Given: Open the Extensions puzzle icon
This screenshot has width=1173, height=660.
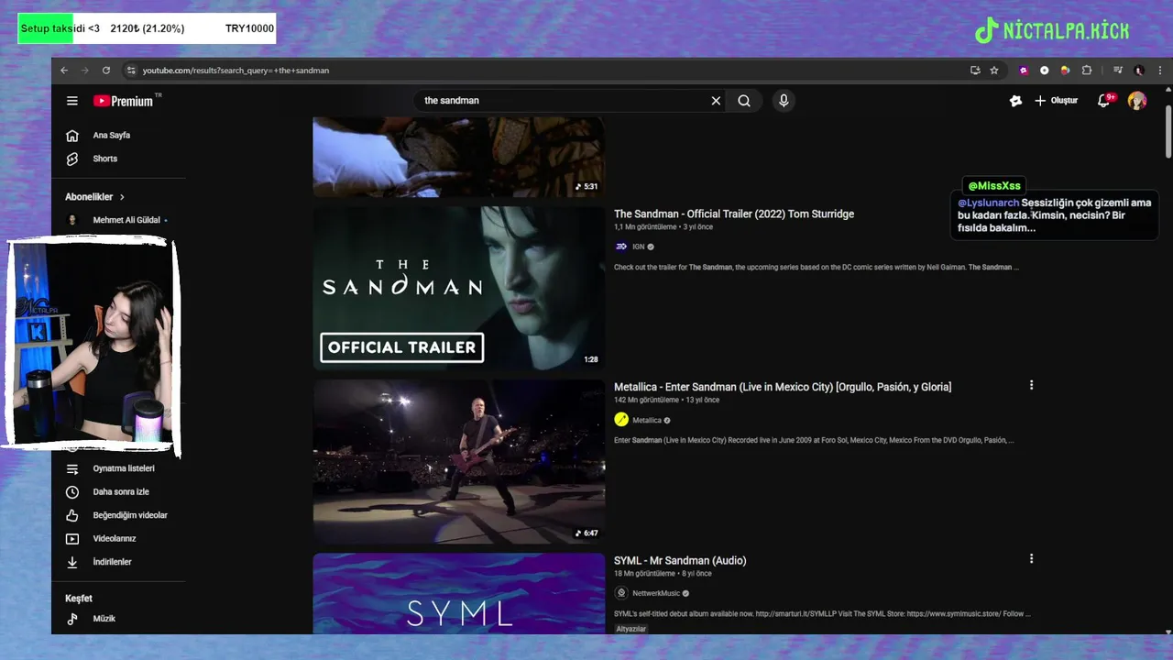Looking at the screenshot, I should click(x=1087, y=71).
